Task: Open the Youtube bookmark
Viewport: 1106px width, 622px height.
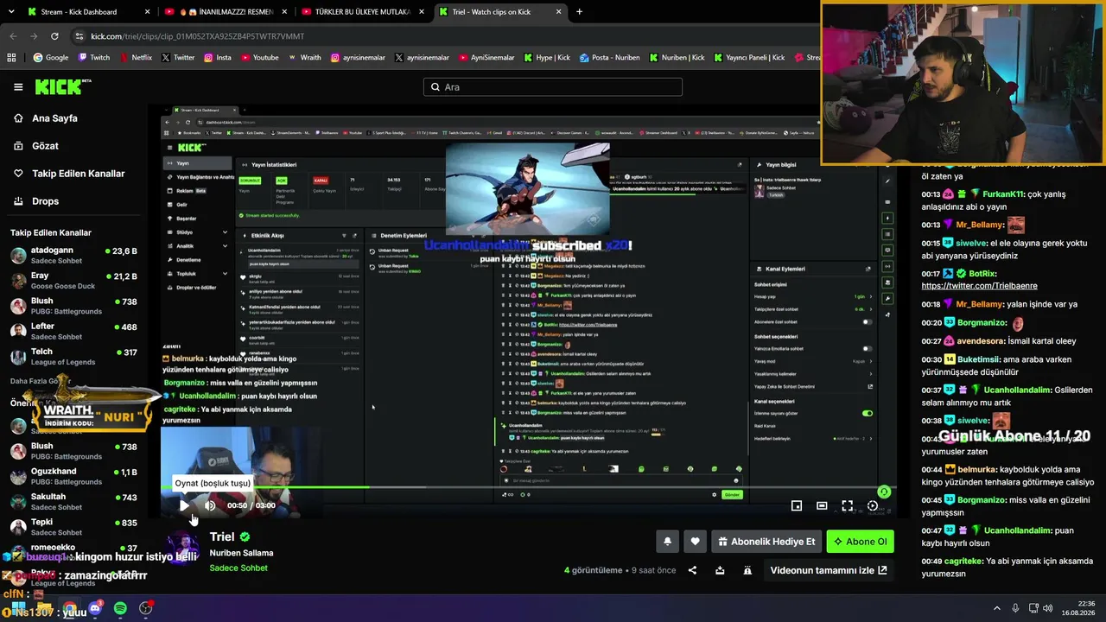Action: click(259, 58)
